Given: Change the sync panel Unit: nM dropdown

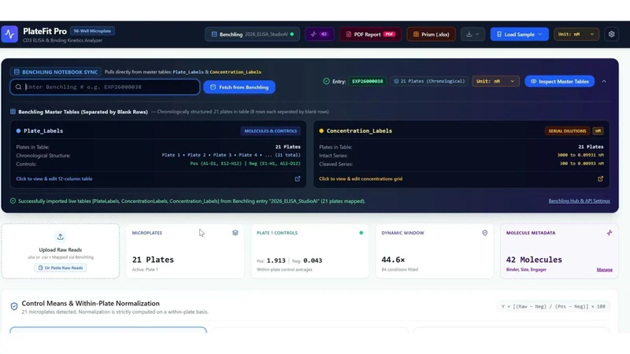Looking at the screenshot, I should [x=495, y=82].
